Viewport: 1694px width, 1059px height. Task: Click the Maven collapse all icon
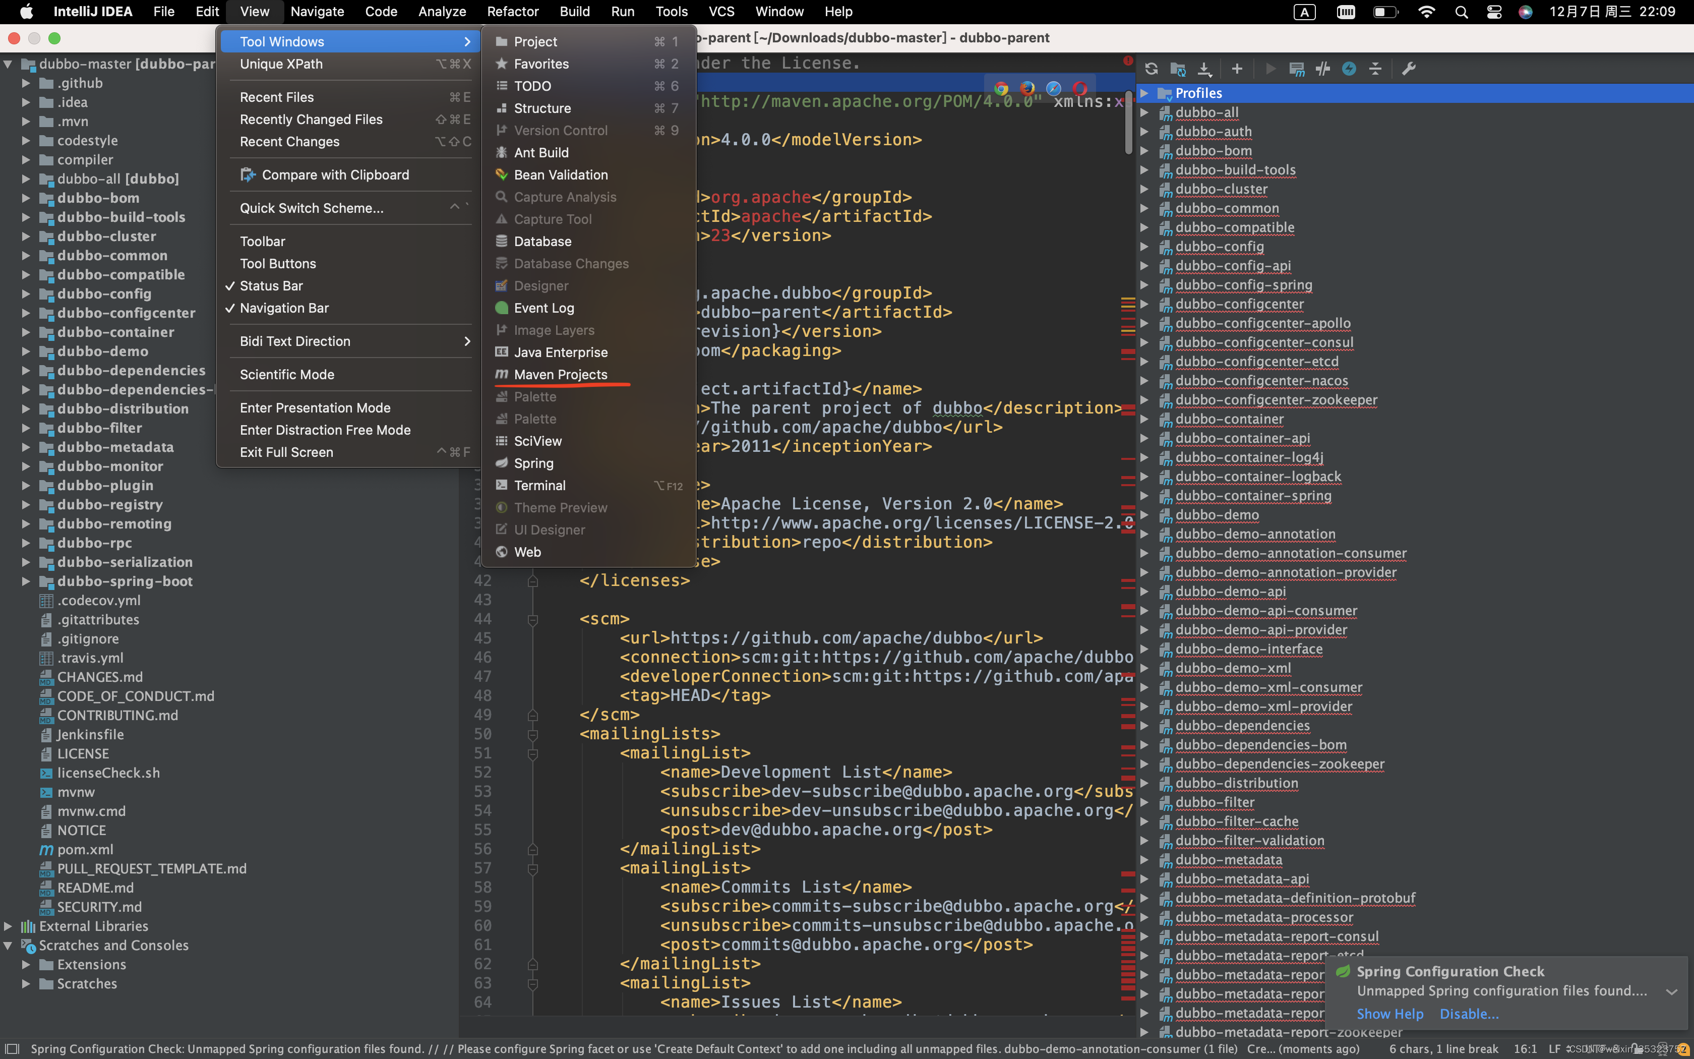(1375, 69)
